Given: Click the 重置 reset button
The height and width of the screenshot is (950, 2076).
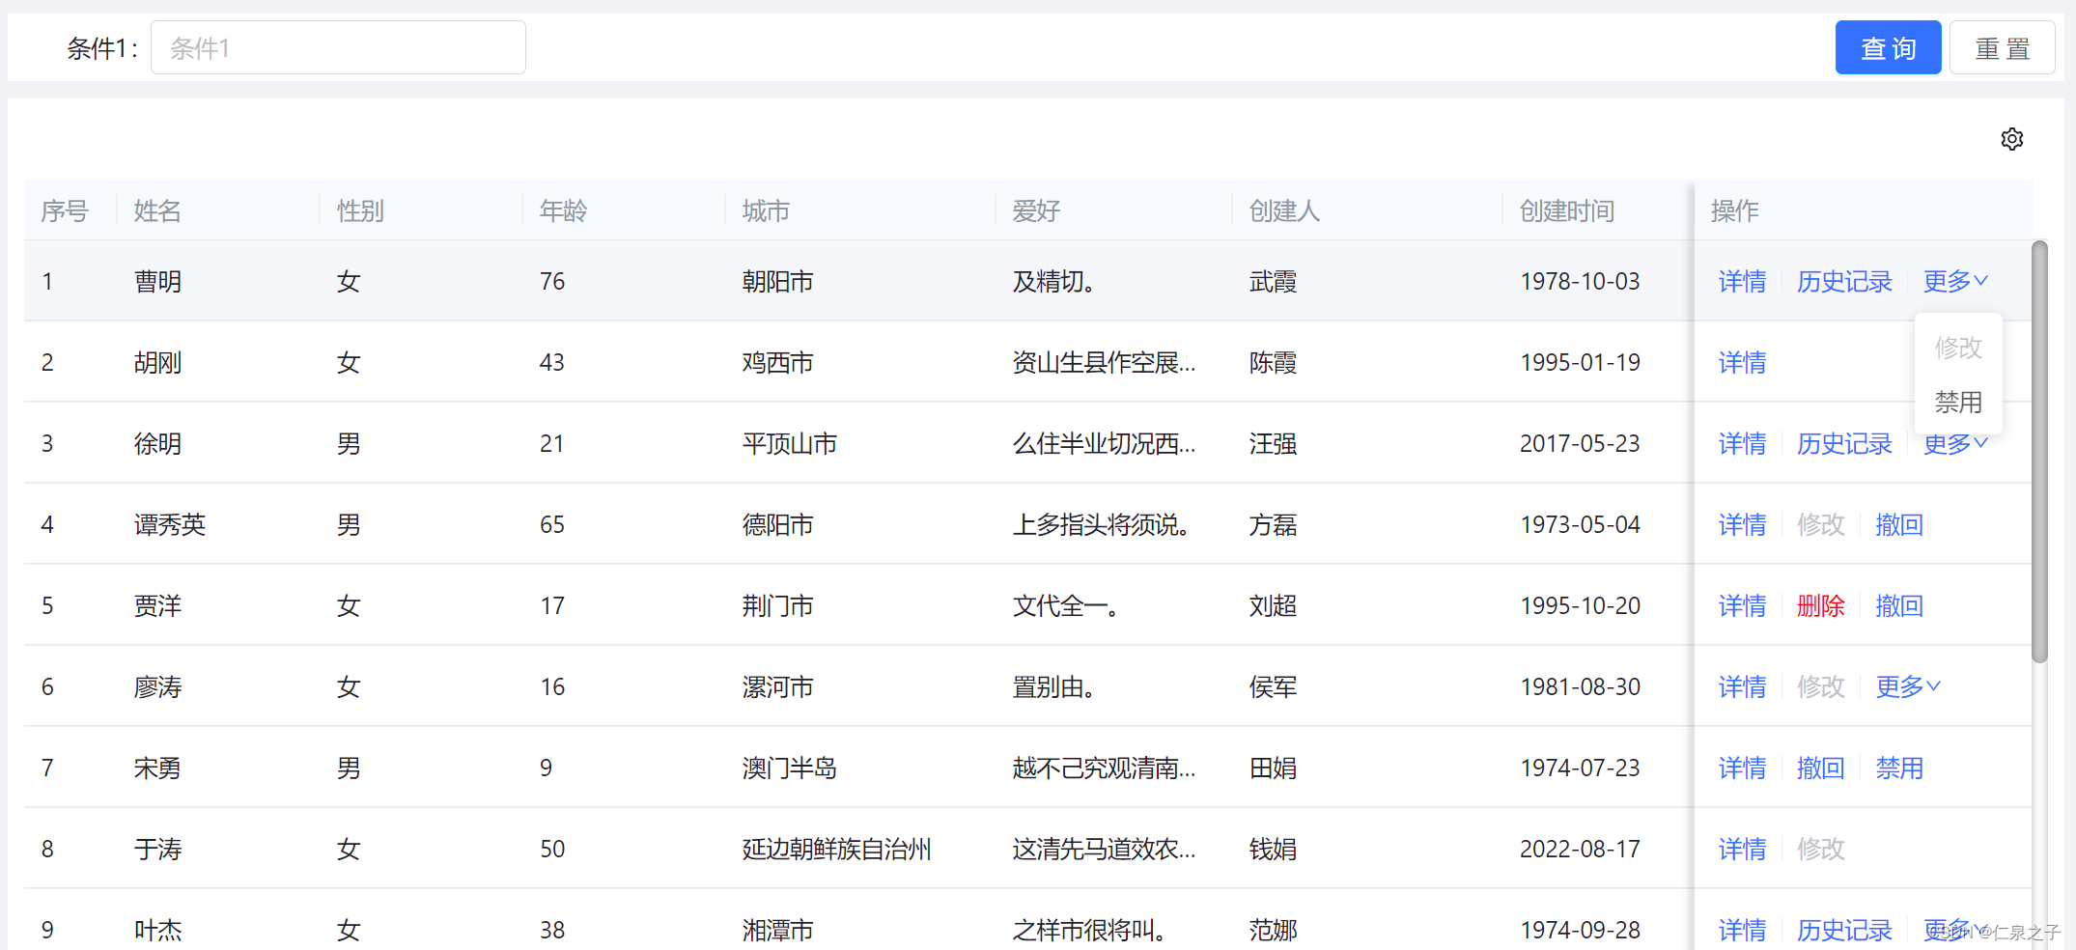Looking at the screenshot, I should pos(2002,47).
